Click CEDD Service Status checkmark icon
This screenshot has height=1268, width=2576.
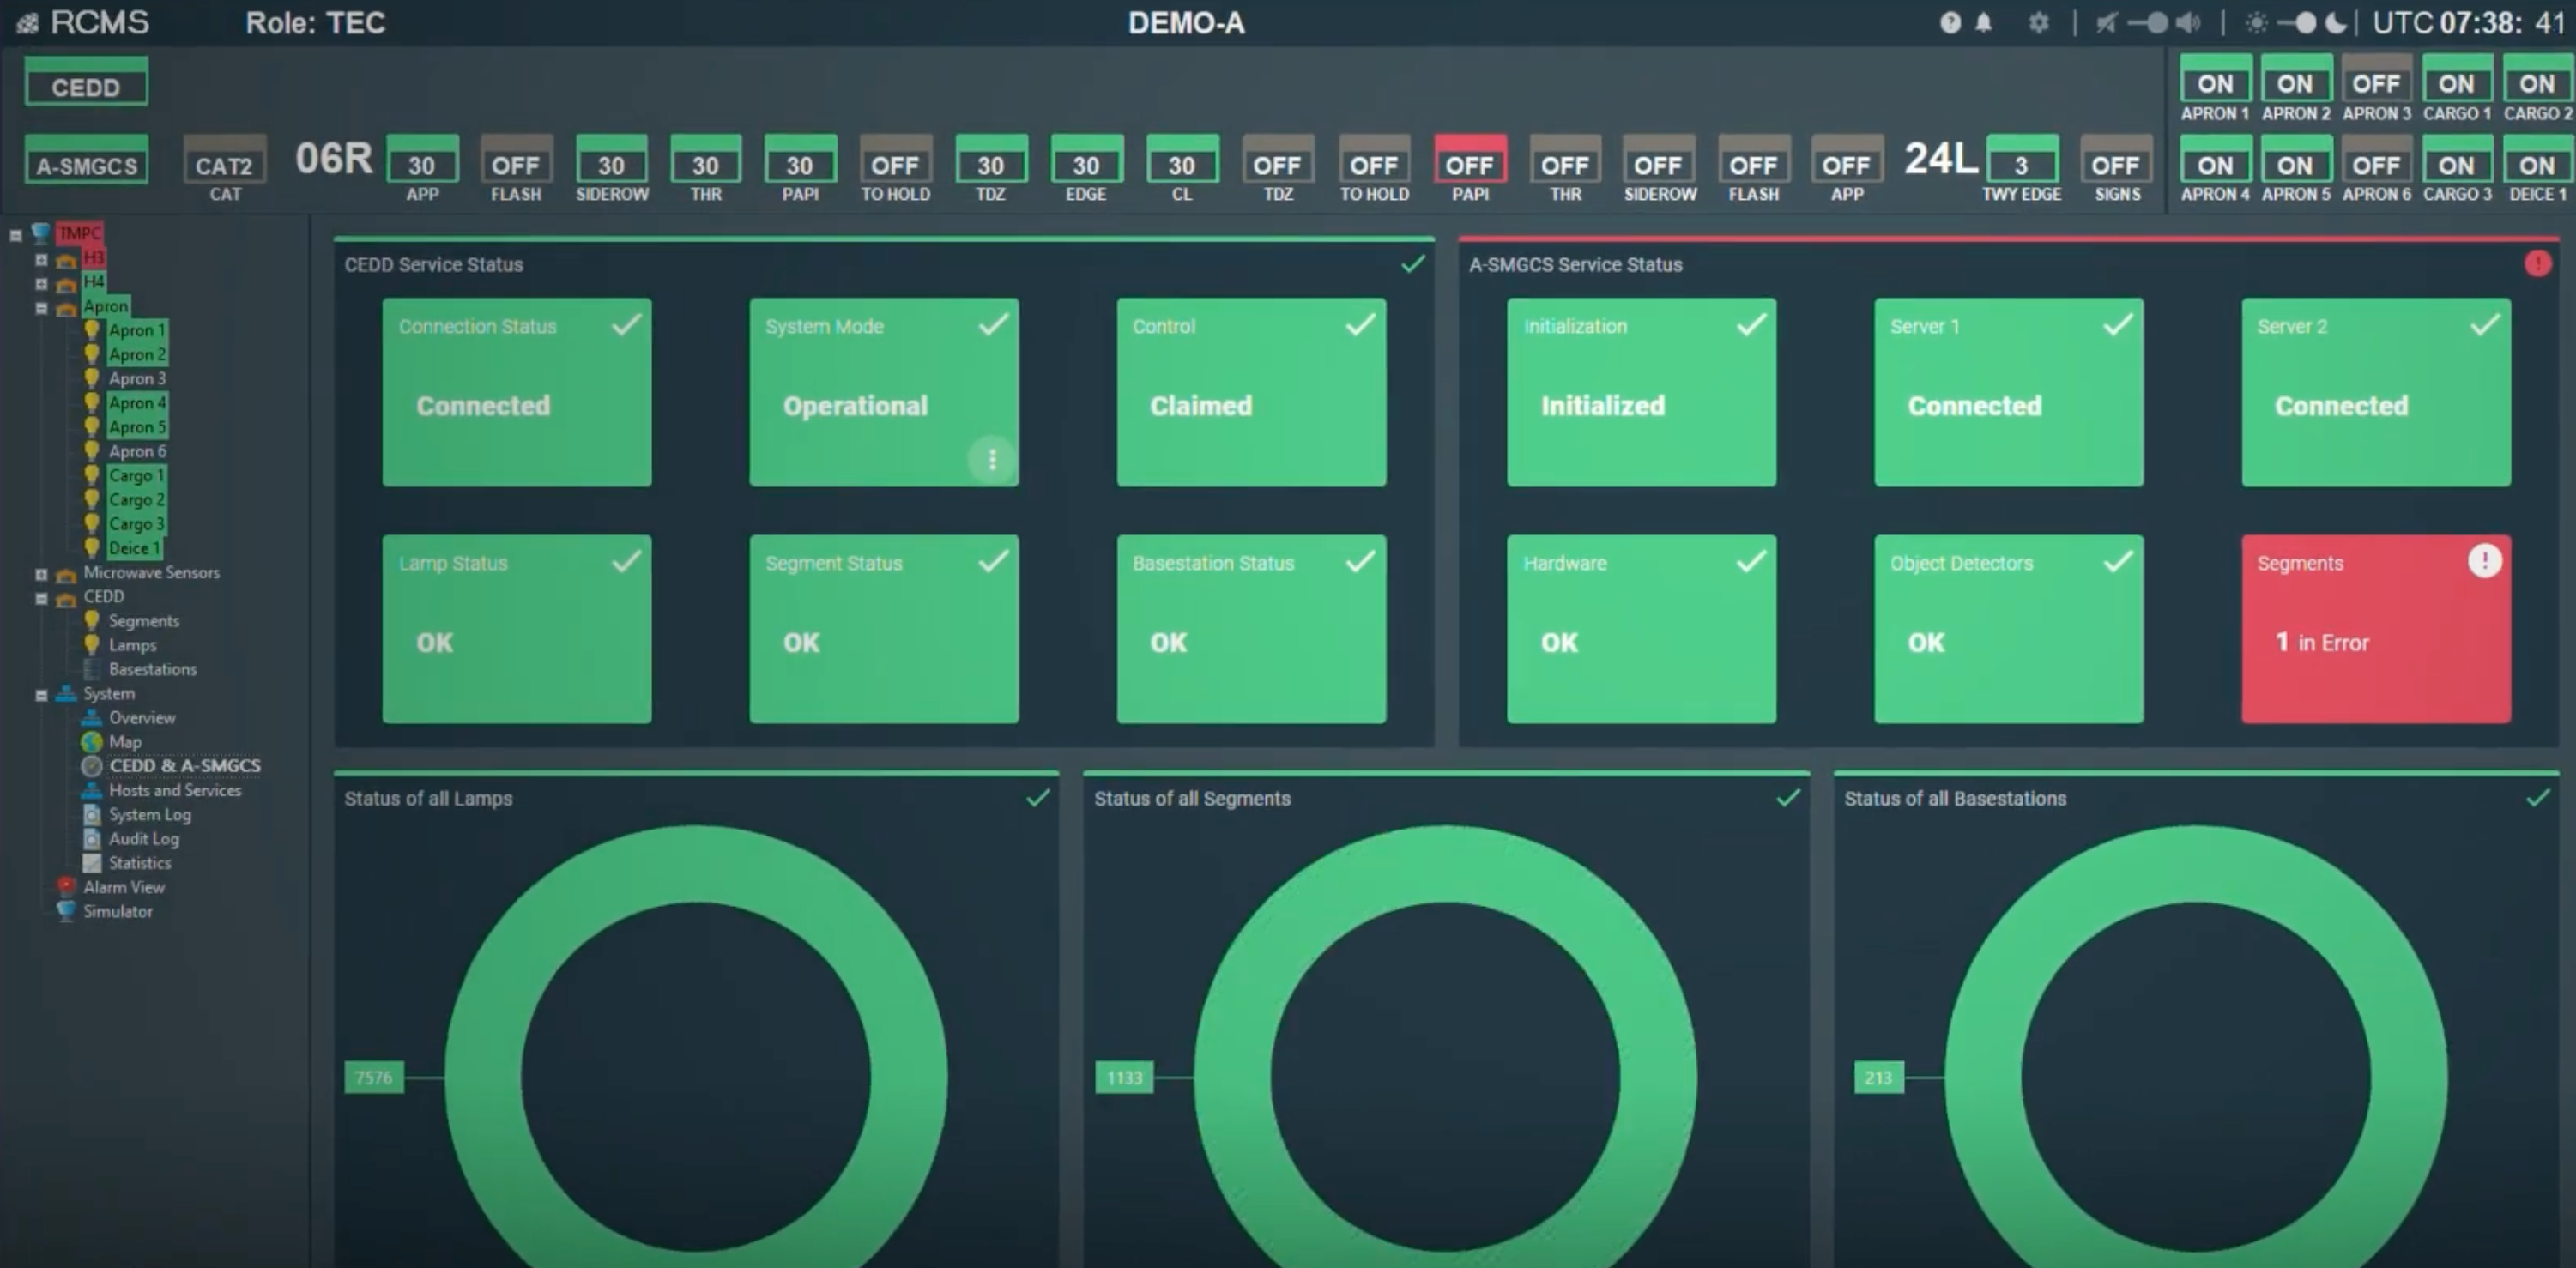(1413, 264)
